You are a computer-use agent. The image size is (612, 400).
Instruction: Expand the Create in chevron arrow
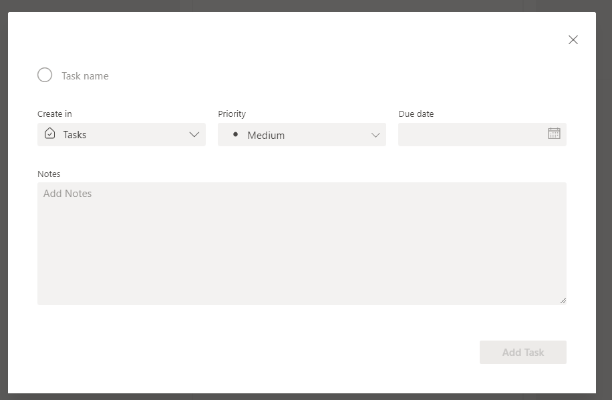pos(194,134)
